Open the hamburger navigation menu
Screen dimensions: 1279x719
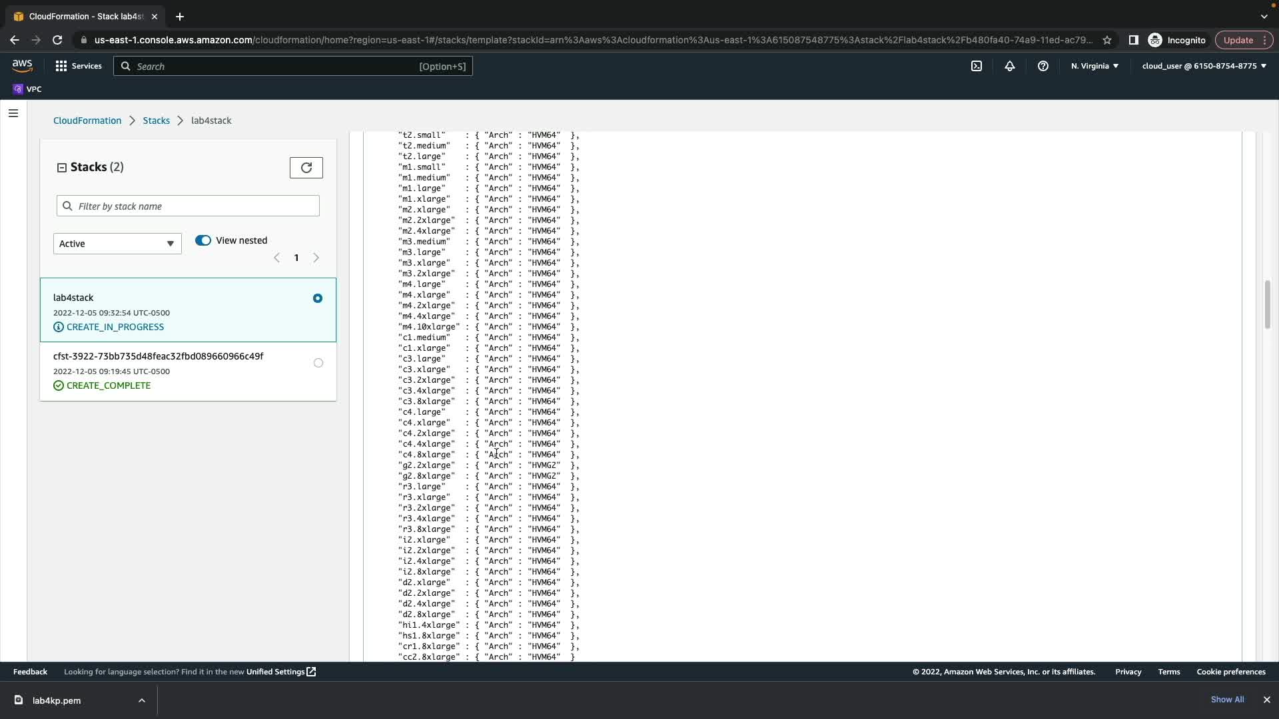click(13, 113)
